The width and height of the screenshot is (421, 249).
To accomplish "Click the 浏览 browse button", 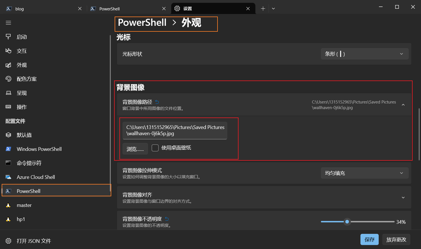I will coord(135,149).
